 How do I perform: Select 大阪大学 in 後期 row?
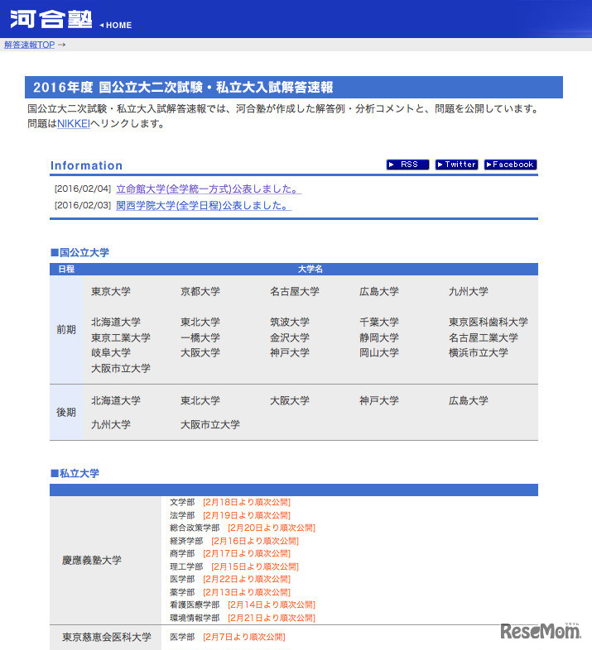(290, 400)
